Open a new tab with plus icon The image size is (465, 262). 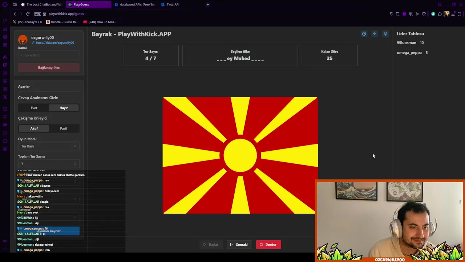208,4
